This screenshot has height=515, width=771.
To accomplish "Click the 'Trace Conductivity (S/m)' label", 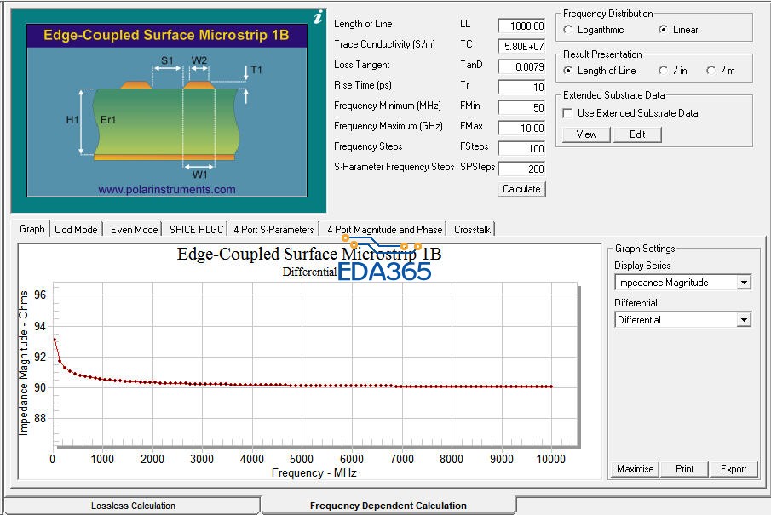I will click(x=384, y=44).
